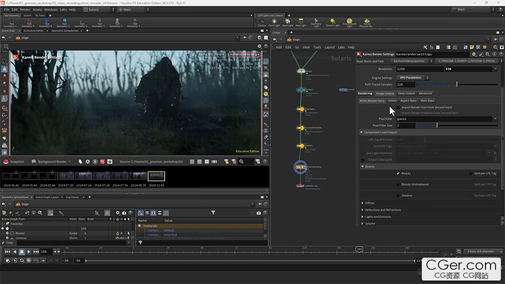Click the pin icon in scene view path bar
The width and height of the screenshot is (505, 284).
click(x=244, y=38)
